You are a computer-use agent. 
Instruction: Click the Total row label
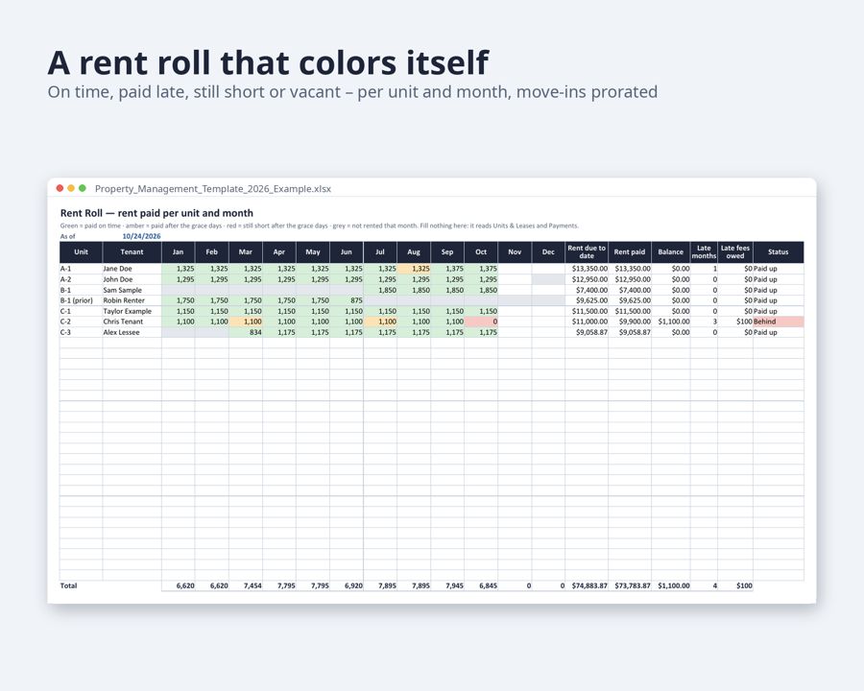click(69, 585)
